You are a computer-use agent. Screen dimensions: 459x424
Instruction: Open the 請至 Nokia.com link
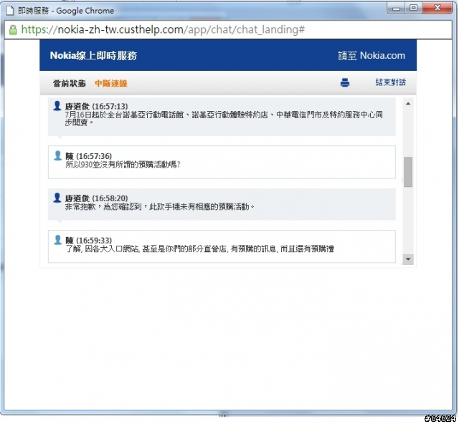click(372, 56)
